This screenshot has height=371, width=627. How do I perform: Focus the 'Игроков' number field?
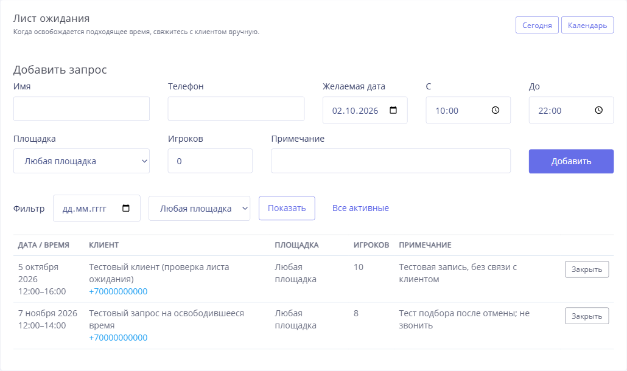(210, 161)
